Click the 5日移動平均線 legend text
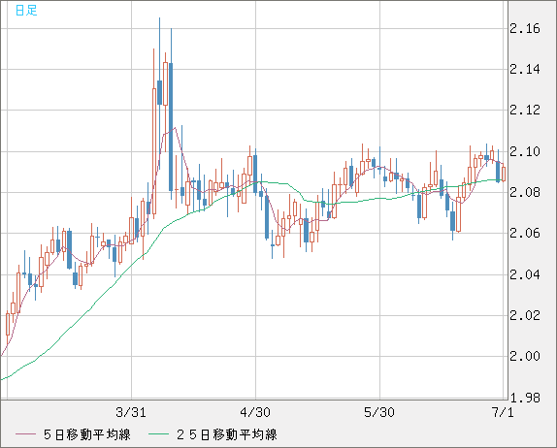Viewport: 557px width, 448px height. pos(87,434)
